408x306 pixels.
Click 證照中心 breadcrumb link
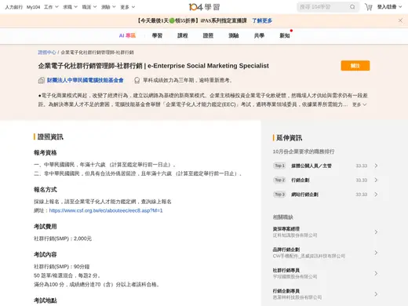47,53
